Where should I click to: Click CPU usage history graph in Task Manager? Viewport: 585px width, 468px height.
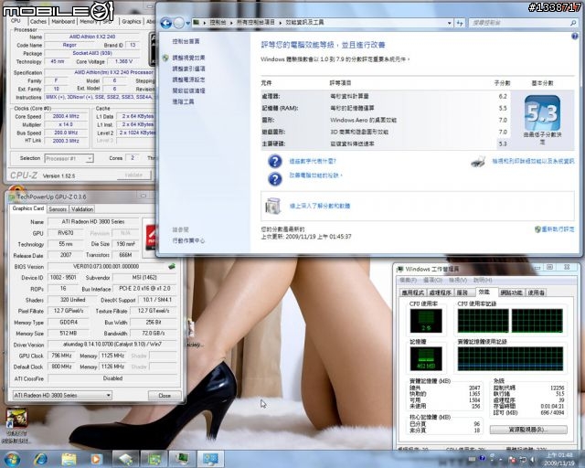(x=510, y=321)
